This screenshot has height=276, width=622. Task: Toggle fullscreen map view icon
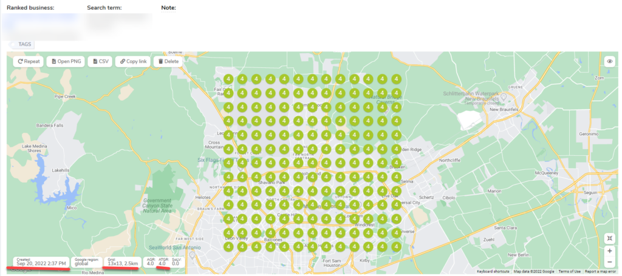(609, 237)
